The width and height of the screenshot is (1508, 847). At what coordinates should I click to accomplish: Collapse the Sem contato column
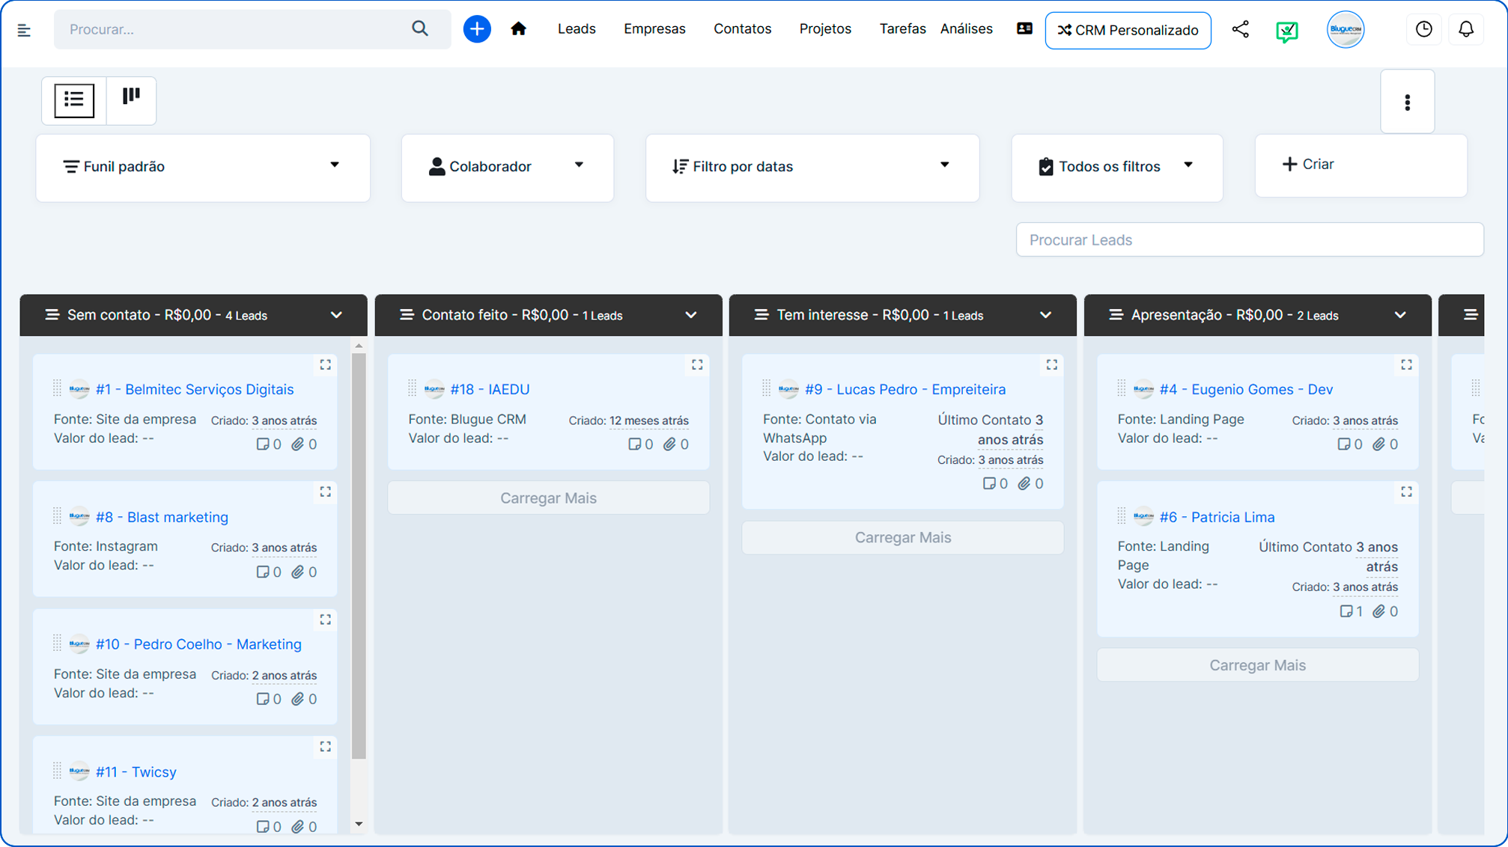335,315
